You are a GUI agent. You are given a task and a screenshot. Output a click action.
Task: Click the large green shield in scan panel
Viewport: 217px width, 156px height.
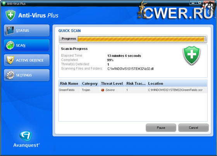(x=191, y=55)
